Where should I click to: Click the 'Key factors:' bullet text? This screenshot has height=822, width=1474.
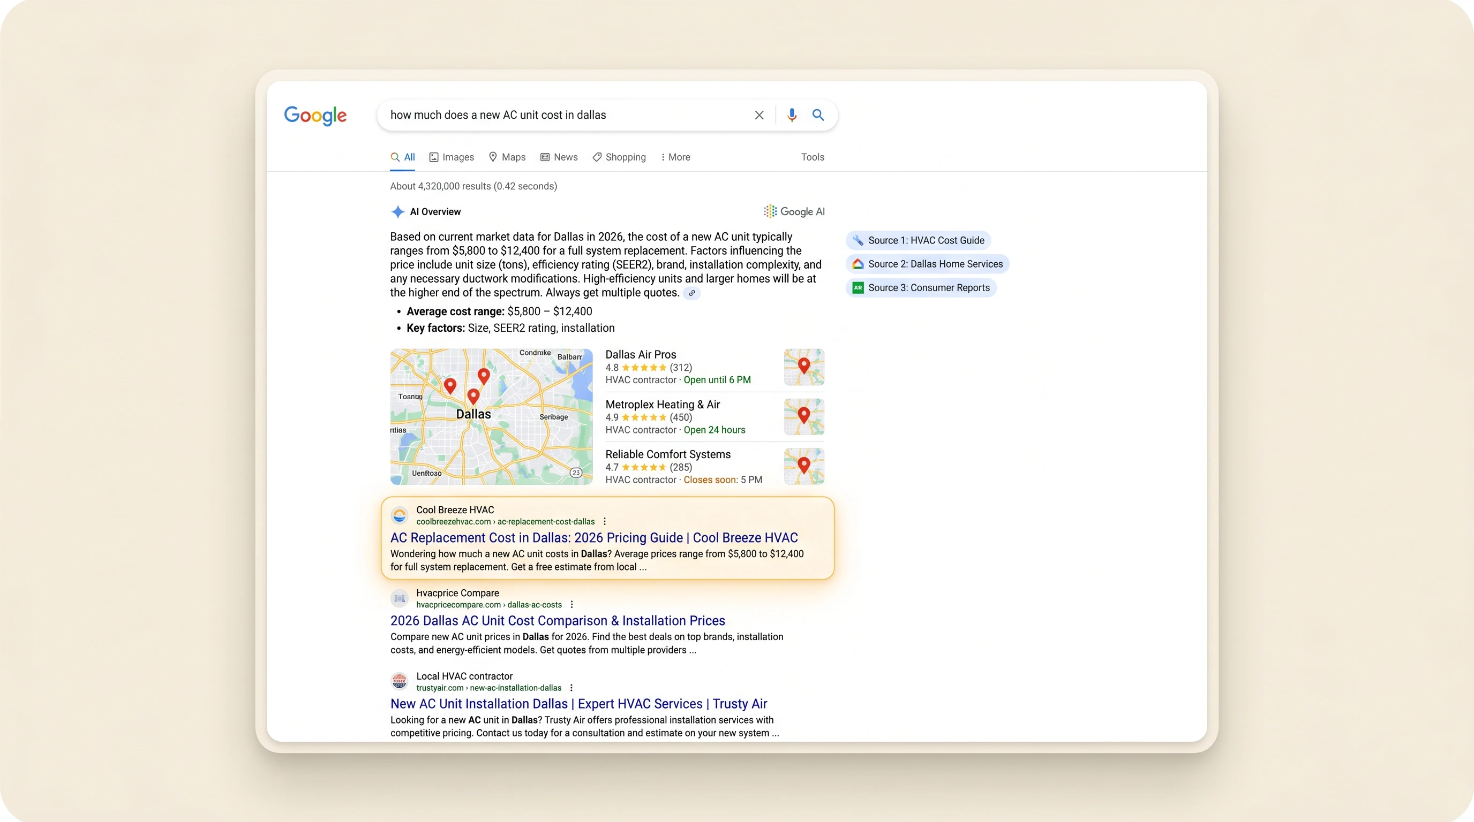point(435,328)
